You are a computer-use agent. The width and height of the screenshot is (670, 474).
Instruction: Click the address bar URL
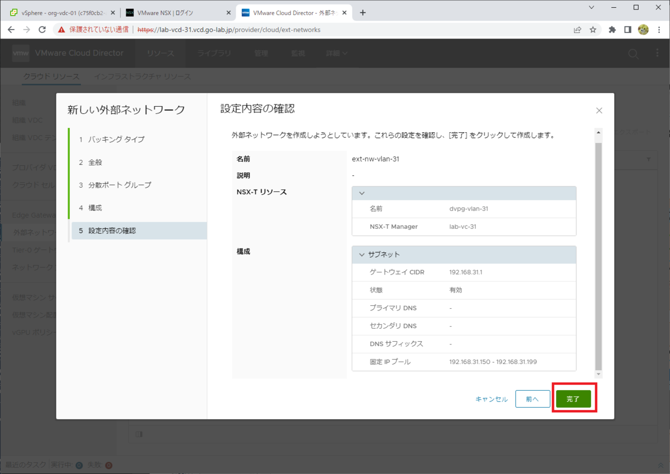(x=229, y=30)
